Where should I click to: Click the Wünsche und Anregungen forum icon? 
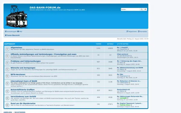(x=7, y=69)
